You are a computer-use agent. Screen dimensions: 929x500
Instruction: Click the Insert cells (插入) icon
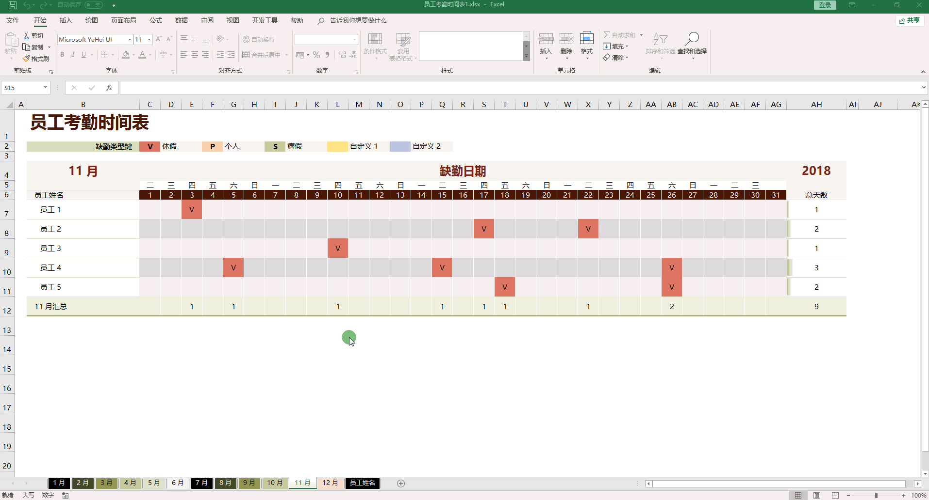click(546, 39)
